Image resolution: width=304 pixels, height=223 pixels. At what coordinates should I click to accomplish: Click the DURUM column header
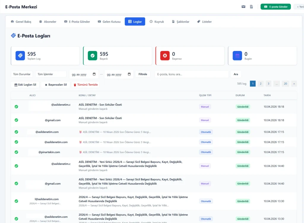(240, 95)
